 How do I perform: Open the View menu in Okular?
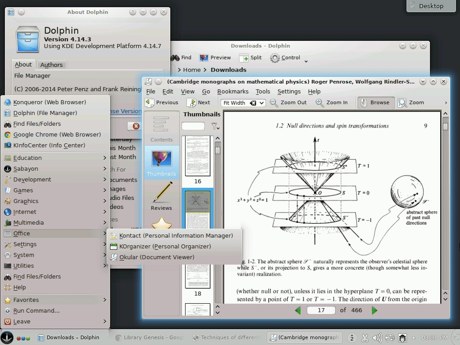click(x=188, y=92)
